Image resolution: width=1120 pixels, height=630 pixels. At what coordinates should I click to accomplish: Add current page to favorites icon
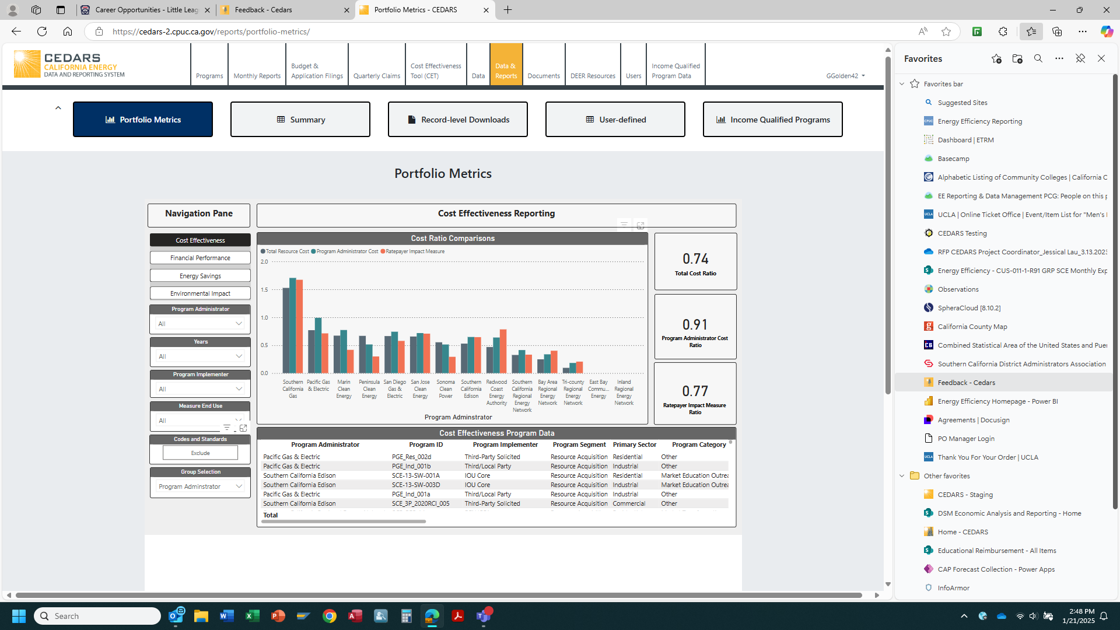[x=996, y=58]
